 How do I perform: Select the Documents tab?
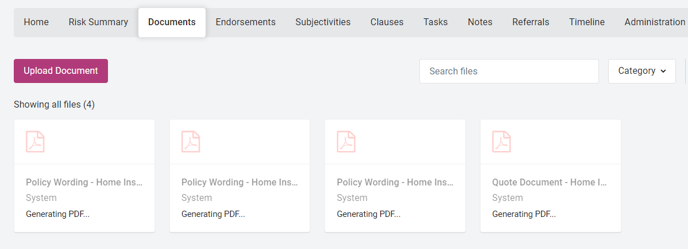(x=172, y=22)
